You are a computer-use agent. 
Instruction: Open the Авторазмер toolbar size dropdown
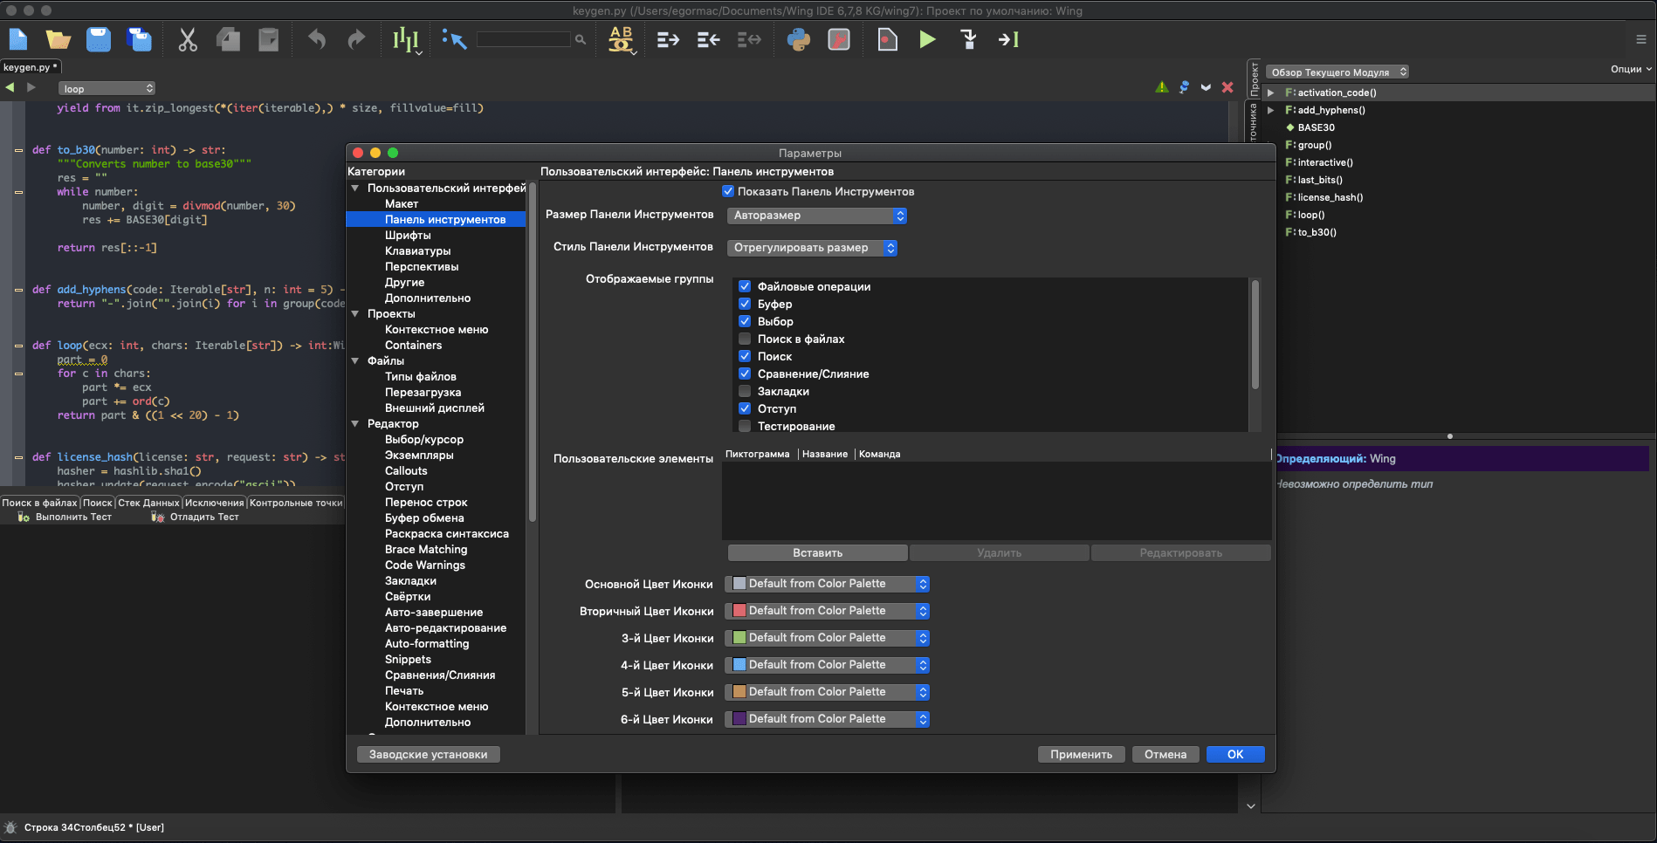[x=817, y=216]
